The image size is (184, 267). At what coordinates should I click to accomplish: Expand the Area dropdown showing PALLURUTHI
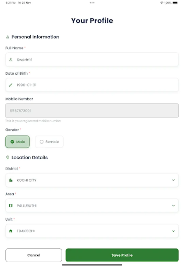[x=92, y=206]
